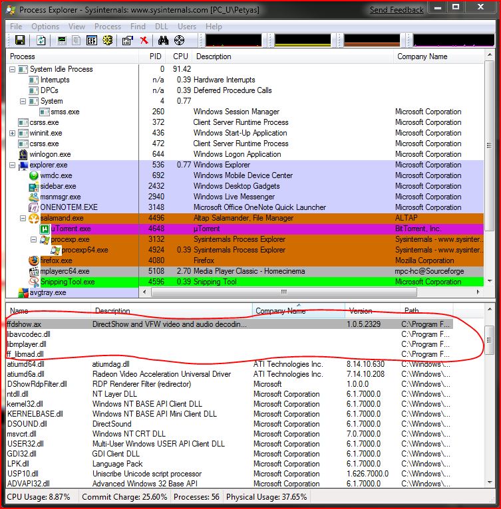Viewport: 501px width, 509px height.
Task: Click the mplayerc64.exe icon
Action: pyautogui.click(x=34, y=271)
